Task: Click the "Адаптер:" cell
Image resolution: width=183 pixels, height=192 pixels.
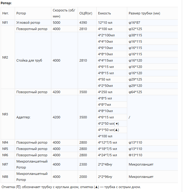Action: [23, 117]
